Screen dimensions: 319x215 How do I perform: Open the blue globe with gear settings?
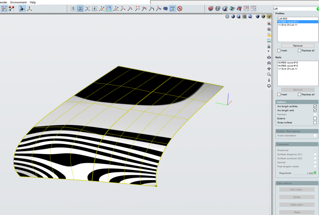click(x=225, y=9)
